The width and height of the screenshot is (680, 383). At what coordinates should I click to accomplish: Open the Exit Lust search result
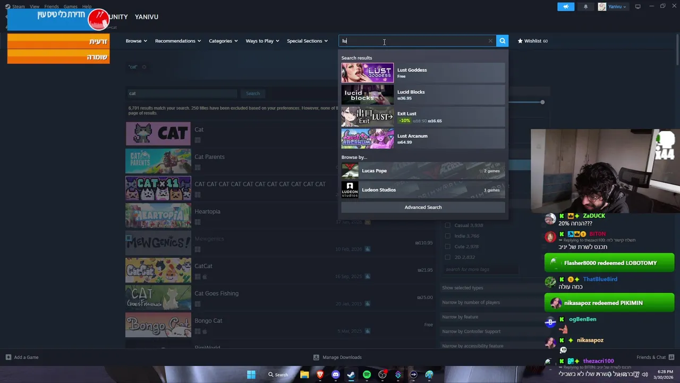click(x=423, y=117)
